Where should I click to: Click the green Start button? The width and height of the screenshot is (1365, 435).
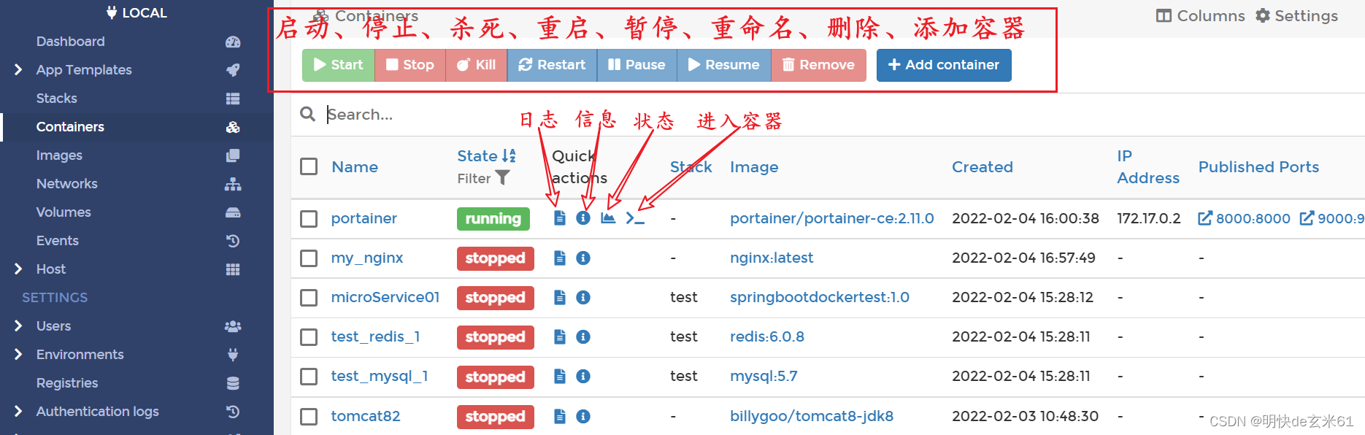[x=339, y=65]
